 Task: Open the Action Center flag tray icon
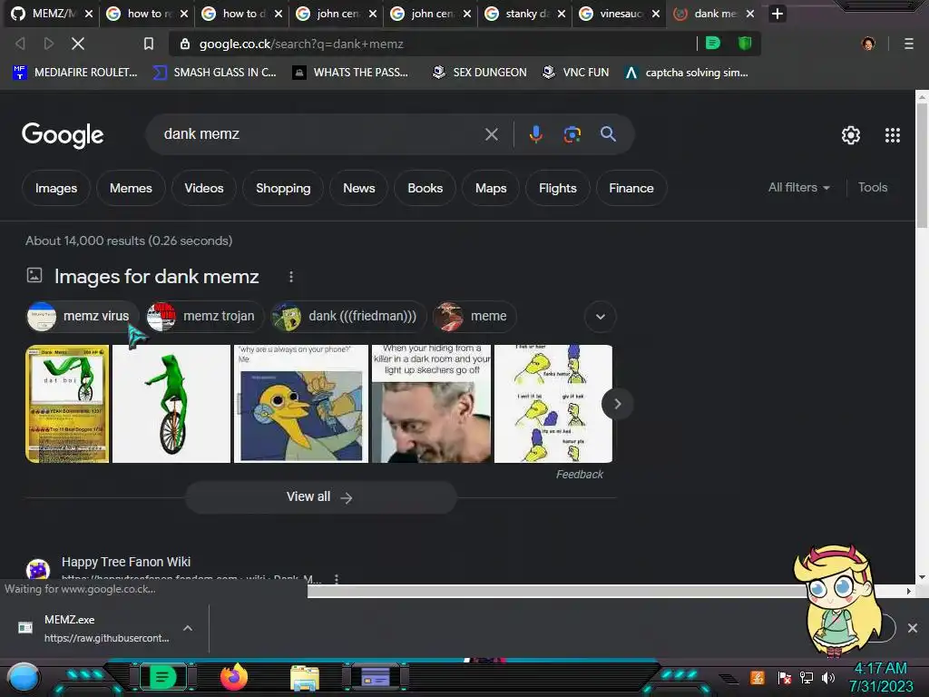[785, 677]
